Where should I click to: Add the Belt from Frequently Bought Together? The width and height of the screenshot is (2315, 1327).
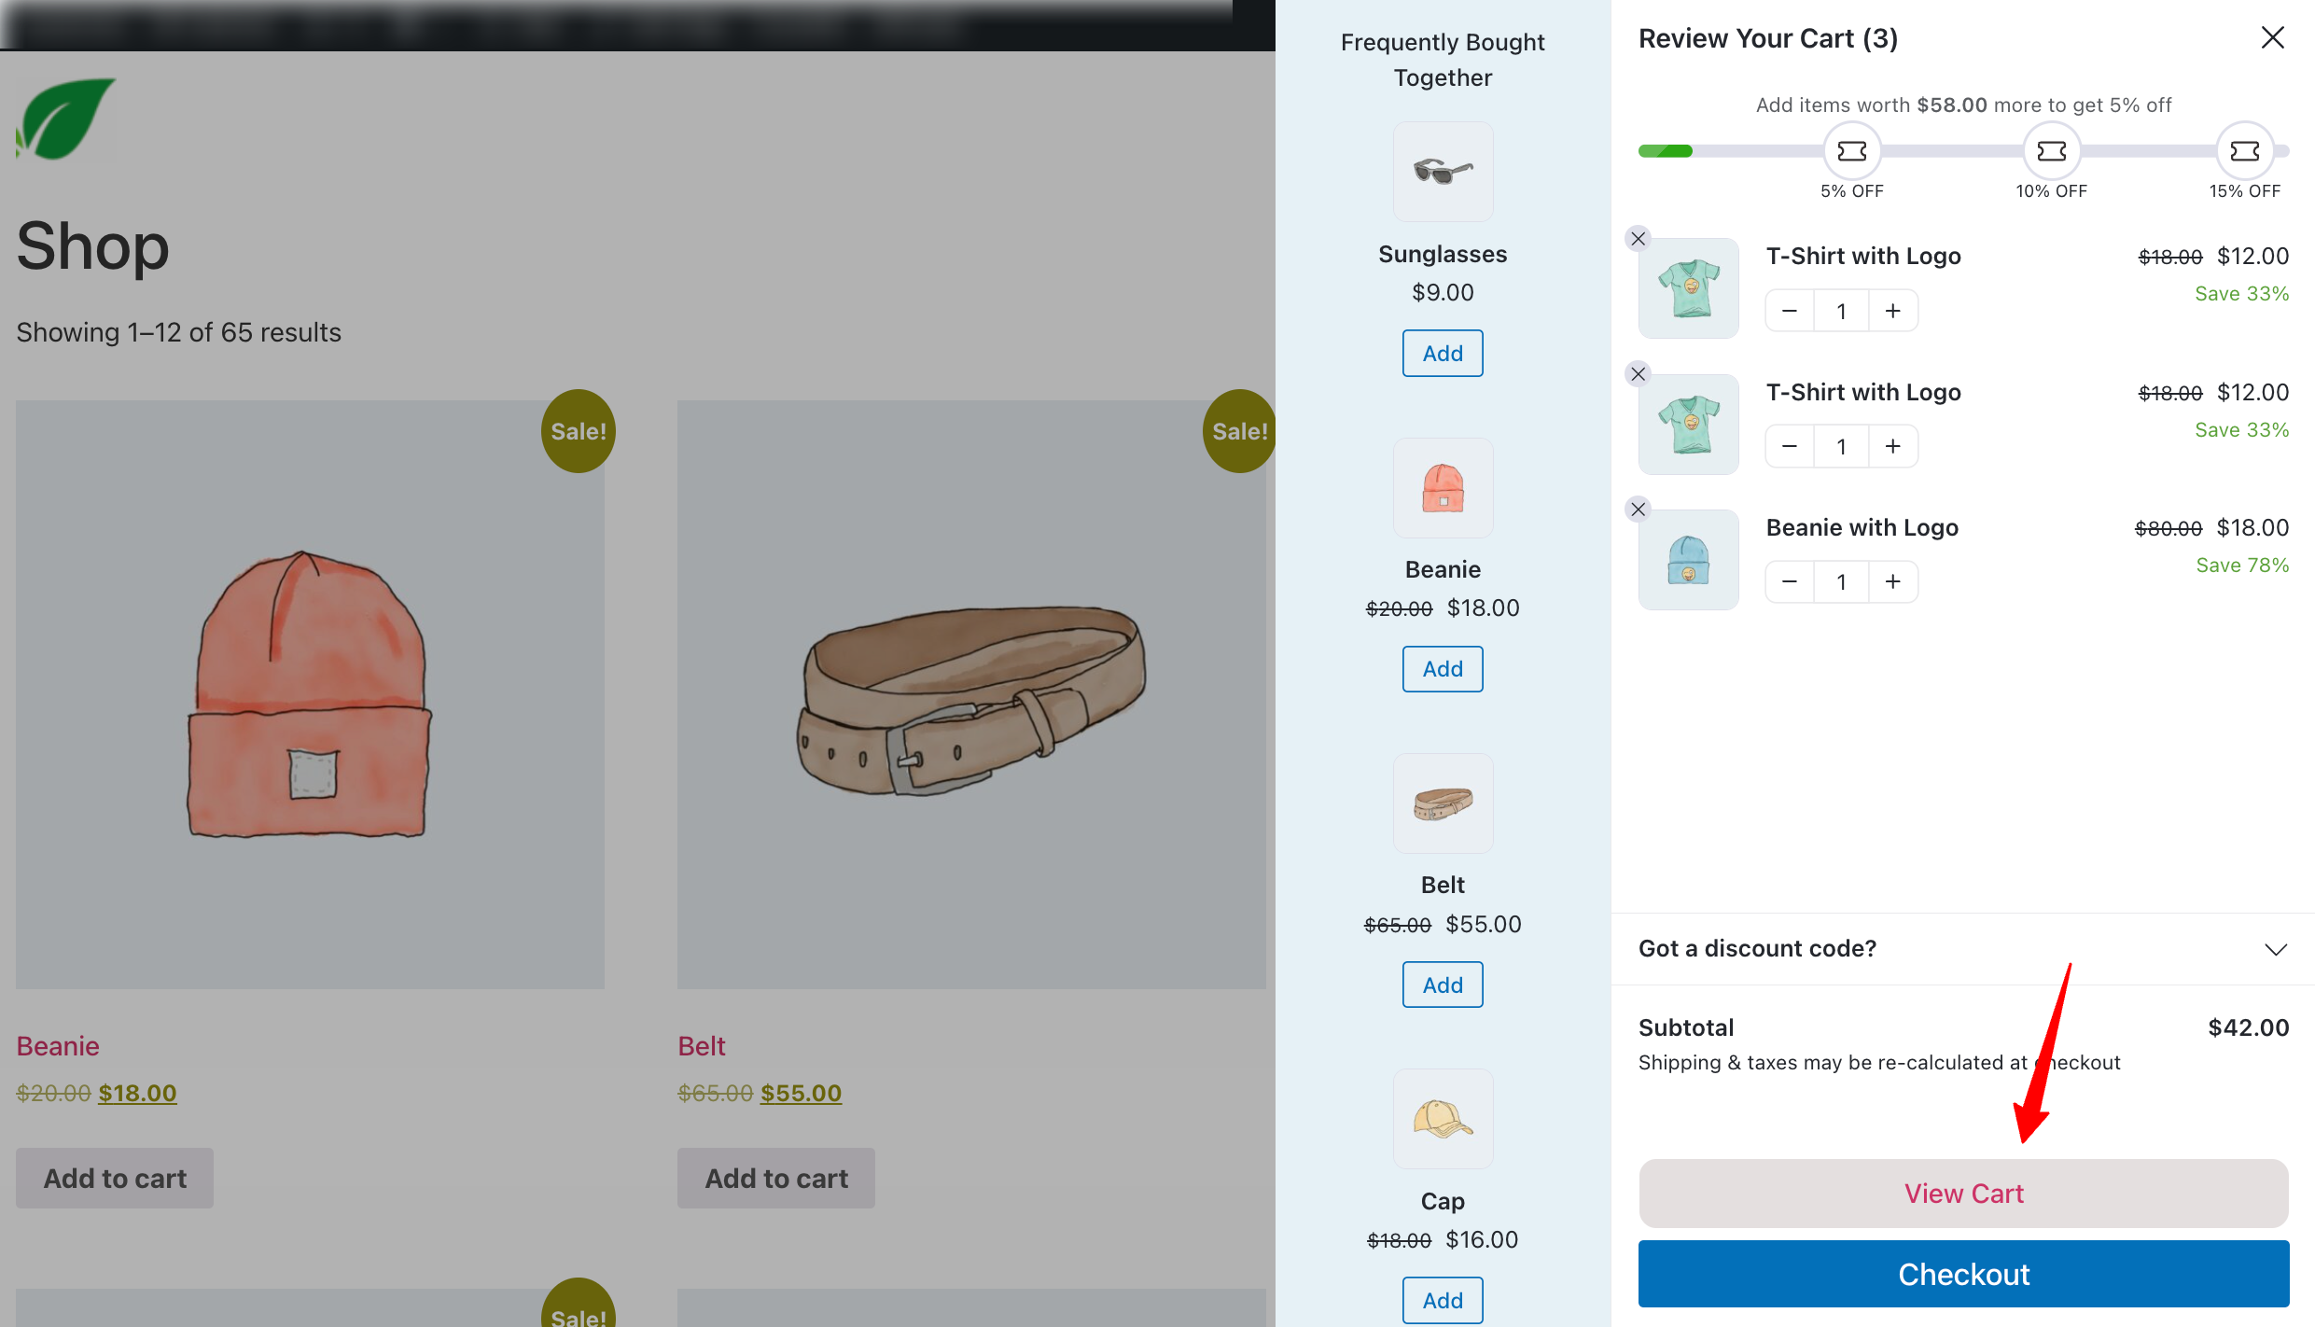(x=1442, y=984)
